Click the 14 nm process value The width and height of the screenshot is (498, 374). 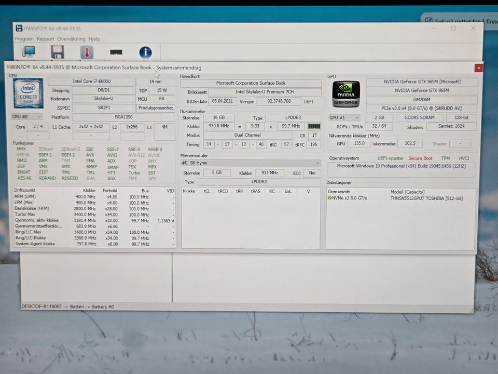pyautogui.click(x=155, y=82)
